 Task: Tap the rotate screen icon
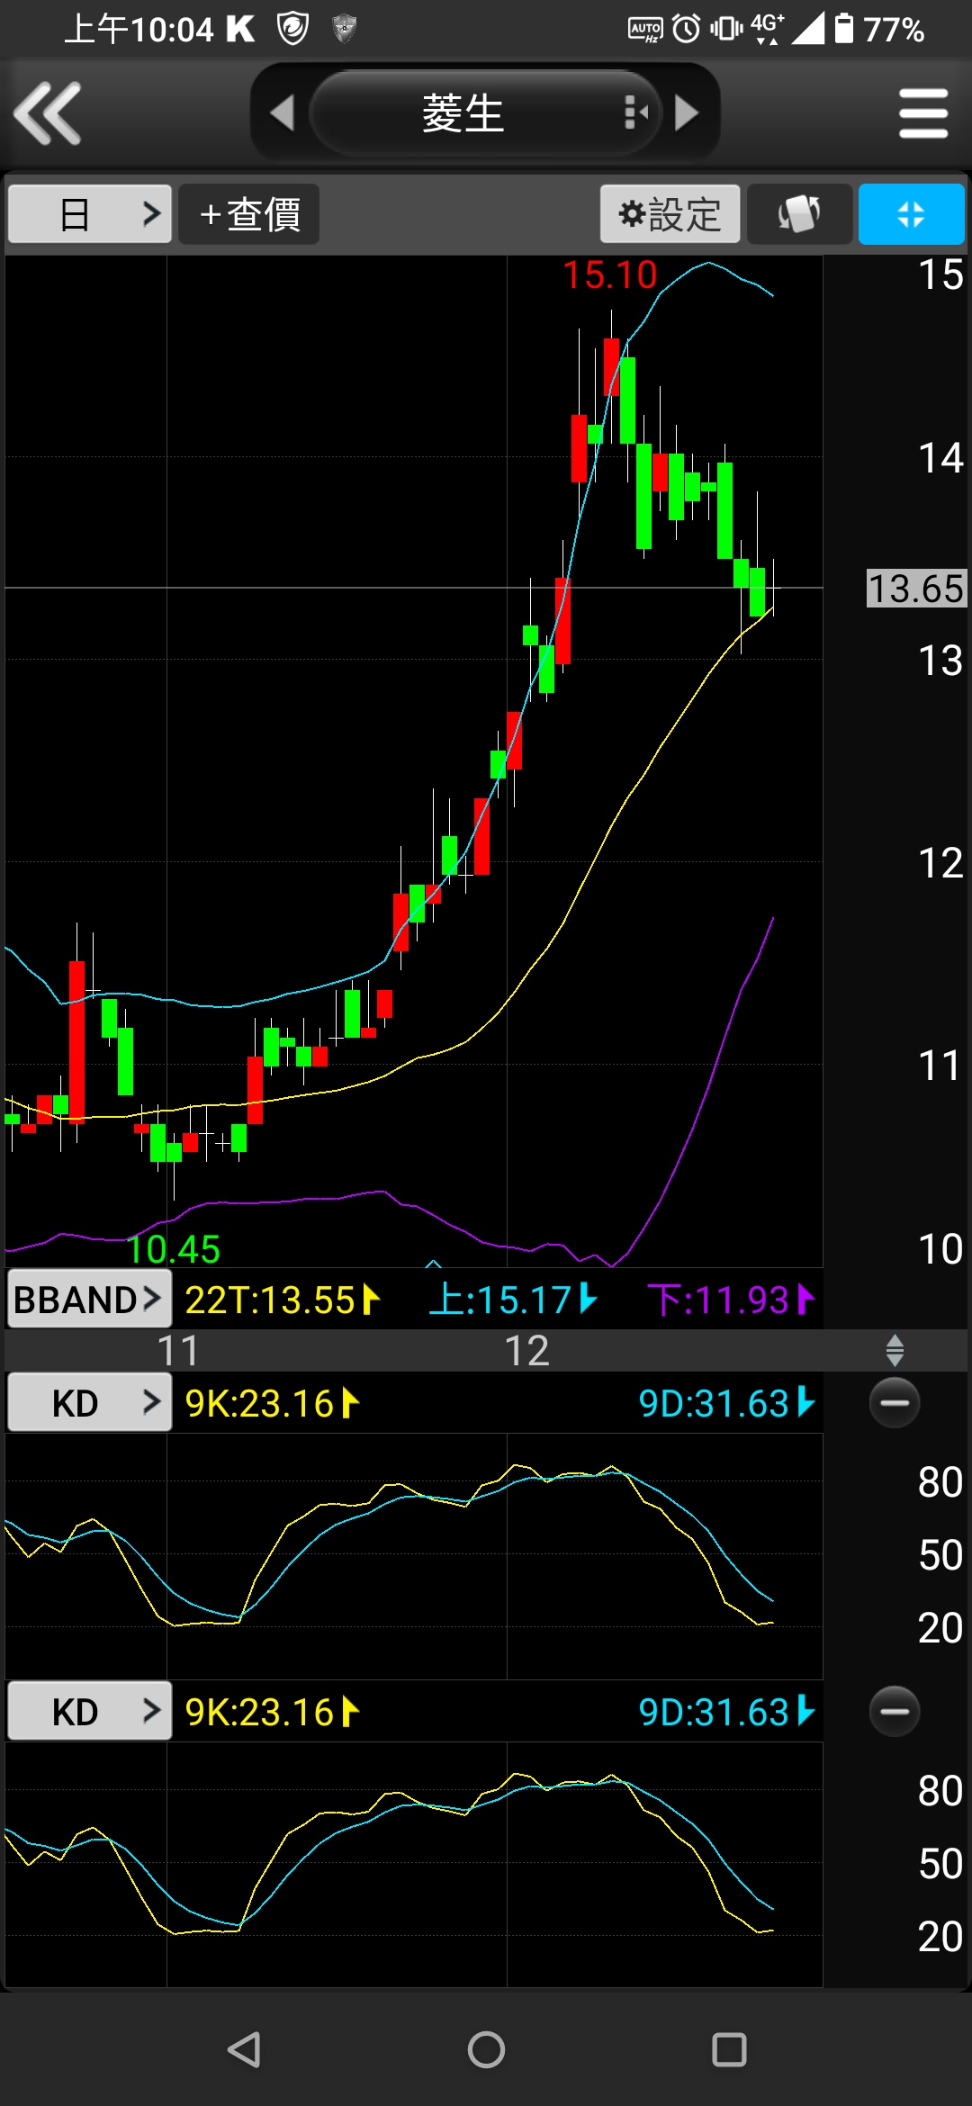(x=799, y=214)
